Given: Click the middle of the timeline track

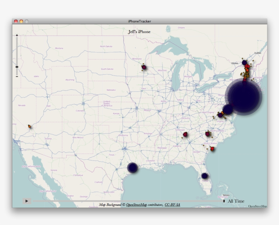Looking at the screenshot, I should click(x=128, y=201).
